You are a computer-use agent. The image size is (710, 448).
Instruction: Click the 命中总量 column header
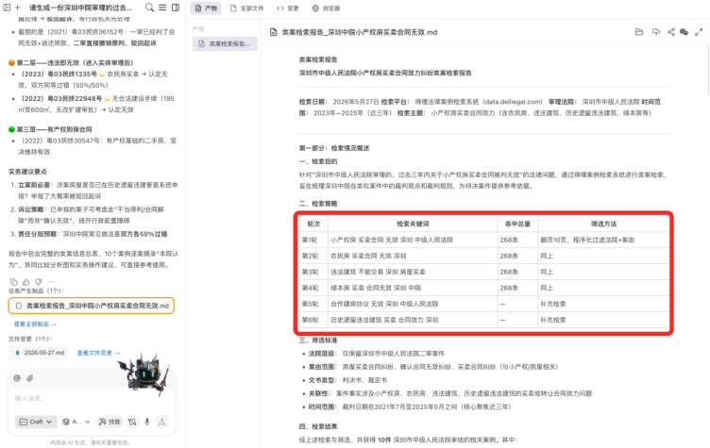click(x=517, y=224)
